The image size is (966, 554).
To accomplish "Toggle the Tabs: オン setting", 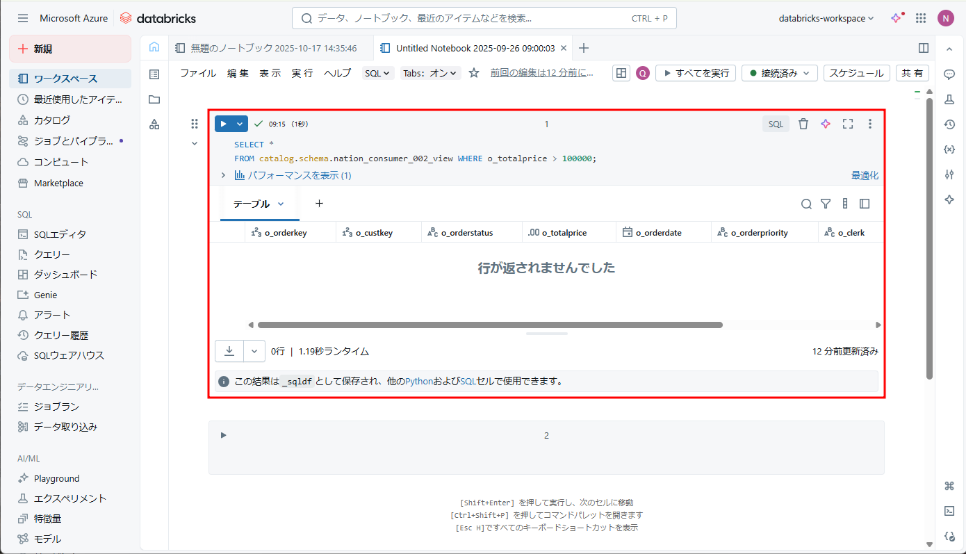I will tap(430, 73).
